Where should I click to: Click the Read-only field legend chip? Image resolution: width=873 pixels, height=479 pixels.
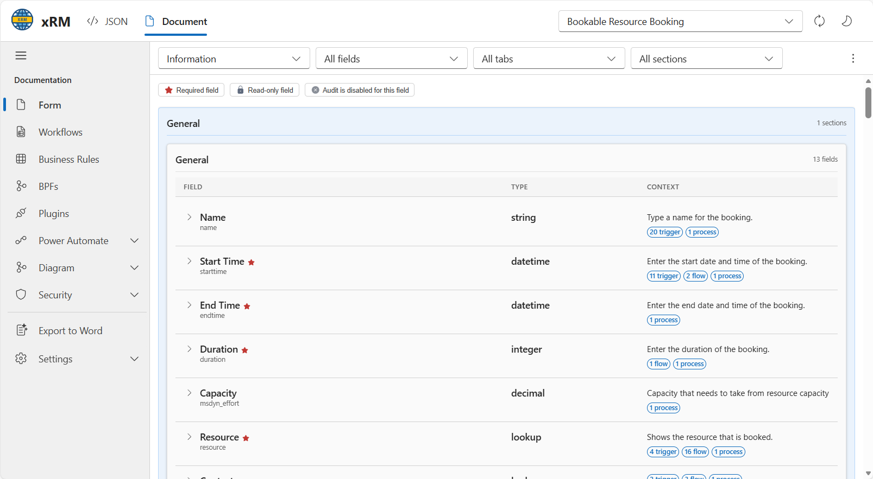pyautogui.click(x=265, y=90)
